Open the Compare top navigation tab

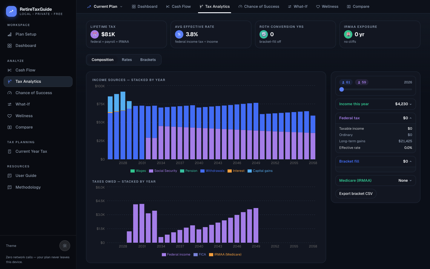(358, 7)
